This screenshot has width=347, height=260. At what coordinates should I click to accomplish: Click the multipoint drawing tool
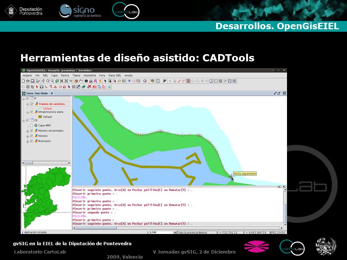[x=175, y=81]
